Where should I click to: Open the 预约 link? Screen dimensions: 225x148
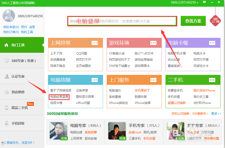24,27
